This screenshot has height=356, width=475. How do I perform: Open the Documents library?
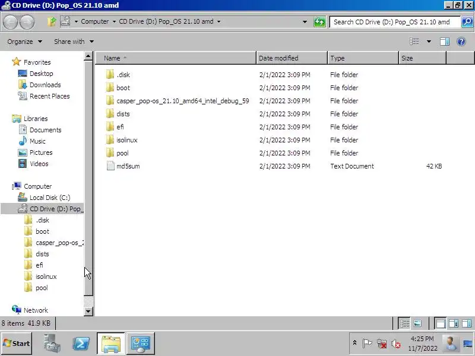(x=46, y=130)
